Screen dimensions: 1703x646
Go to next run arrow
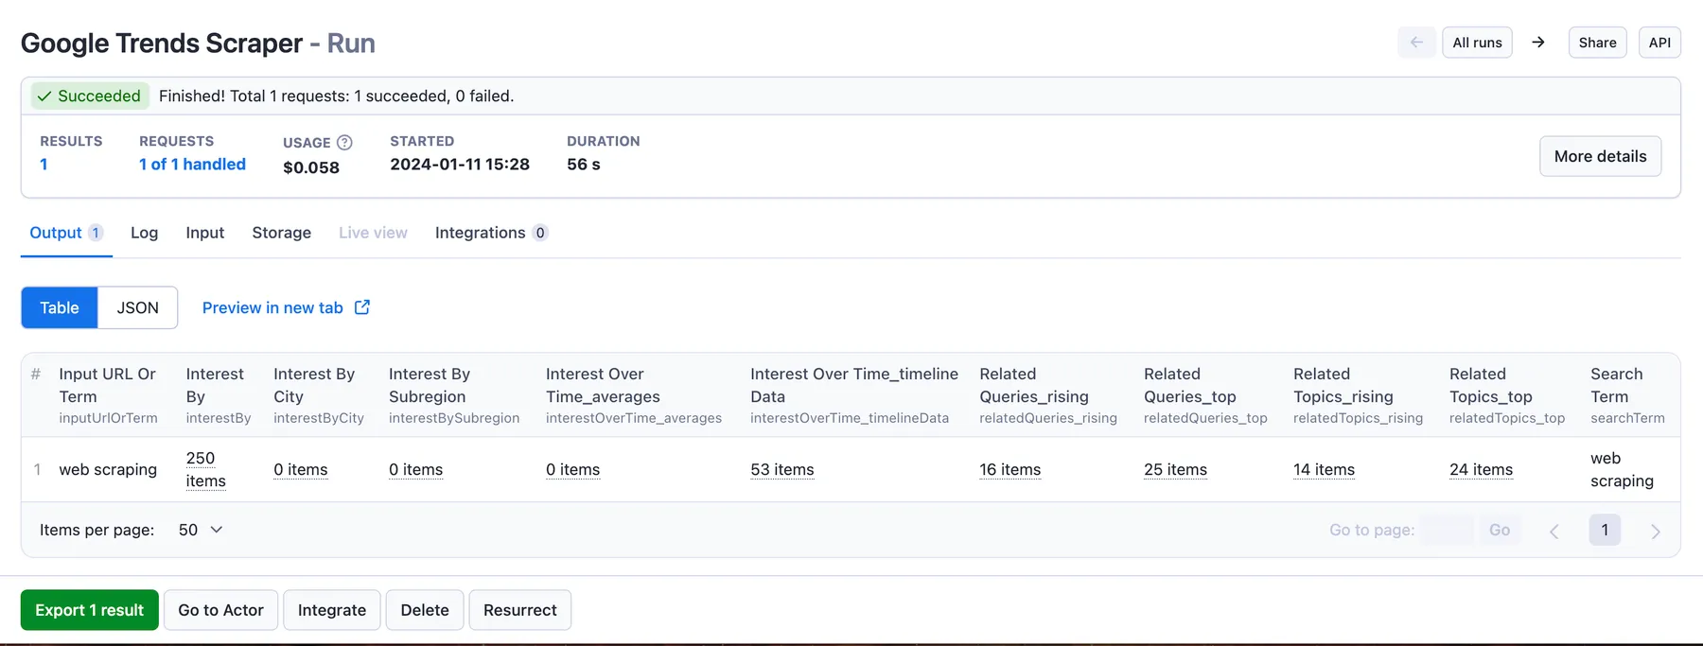coord(1538,43)
